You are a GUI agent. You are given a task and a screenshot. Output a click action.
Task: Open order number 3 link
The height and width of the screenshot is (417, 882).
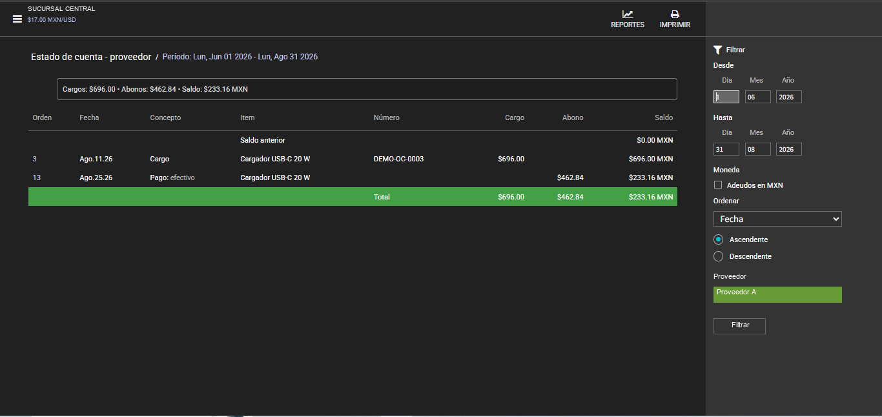tap(35, 159)
